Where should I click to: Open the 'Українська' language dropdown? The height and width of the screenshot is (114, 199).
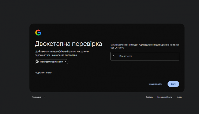[x=38, y=97]
